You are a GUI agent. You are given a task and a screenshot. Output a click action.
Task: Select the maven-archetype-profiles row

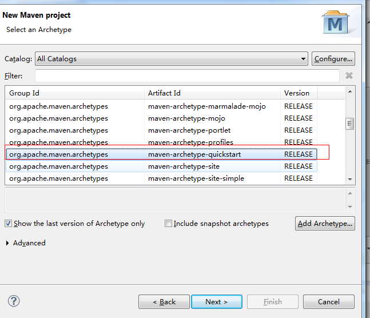(x=161, y=142)
